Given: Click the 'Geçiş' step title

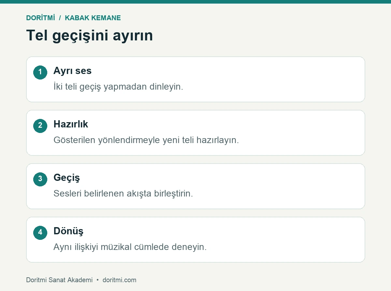Looking at the screenshot, I should (66, 178).
